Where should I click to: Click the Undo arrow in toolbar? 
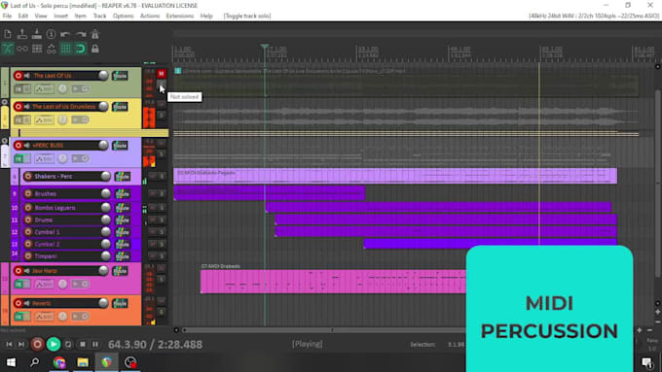coord(65,34)
